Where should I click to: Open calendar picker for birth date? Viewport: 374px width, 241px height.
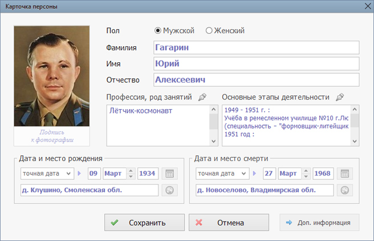click(169, 174)
